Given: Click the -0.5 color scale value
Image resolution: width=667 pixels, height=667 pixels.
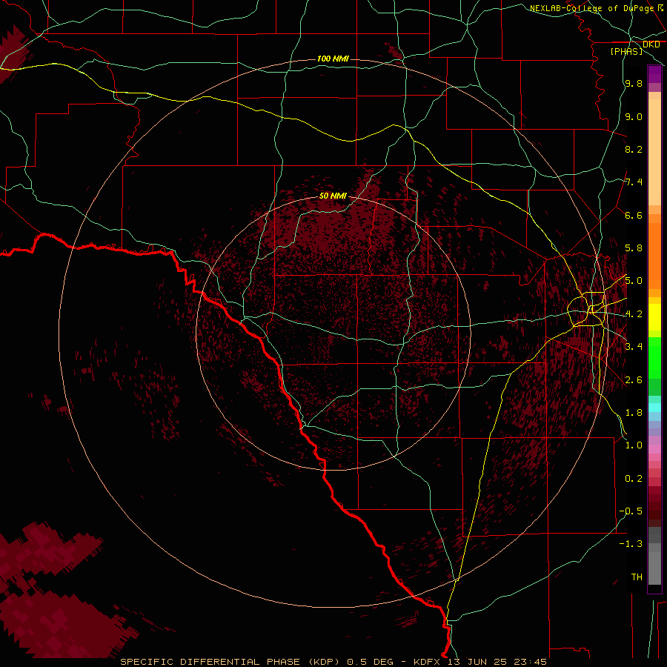Looking at the screenshot, I should [631, 511].
